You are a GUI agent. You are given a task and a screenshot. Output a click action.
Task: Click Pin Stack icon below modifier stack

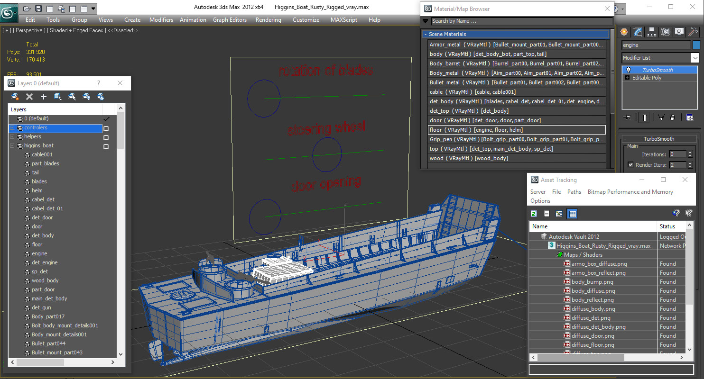click(628, 117)
